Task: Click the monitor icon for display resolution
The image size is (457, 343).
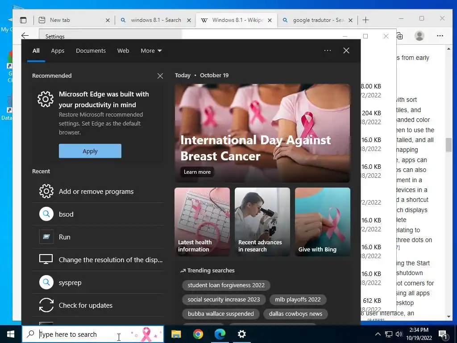Action: pos(46,259)
